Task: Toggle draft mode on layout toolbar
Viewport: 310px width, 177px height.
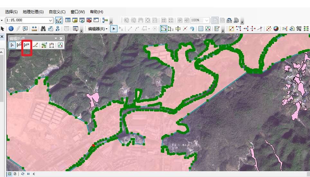Action: (x=215, y=20)
